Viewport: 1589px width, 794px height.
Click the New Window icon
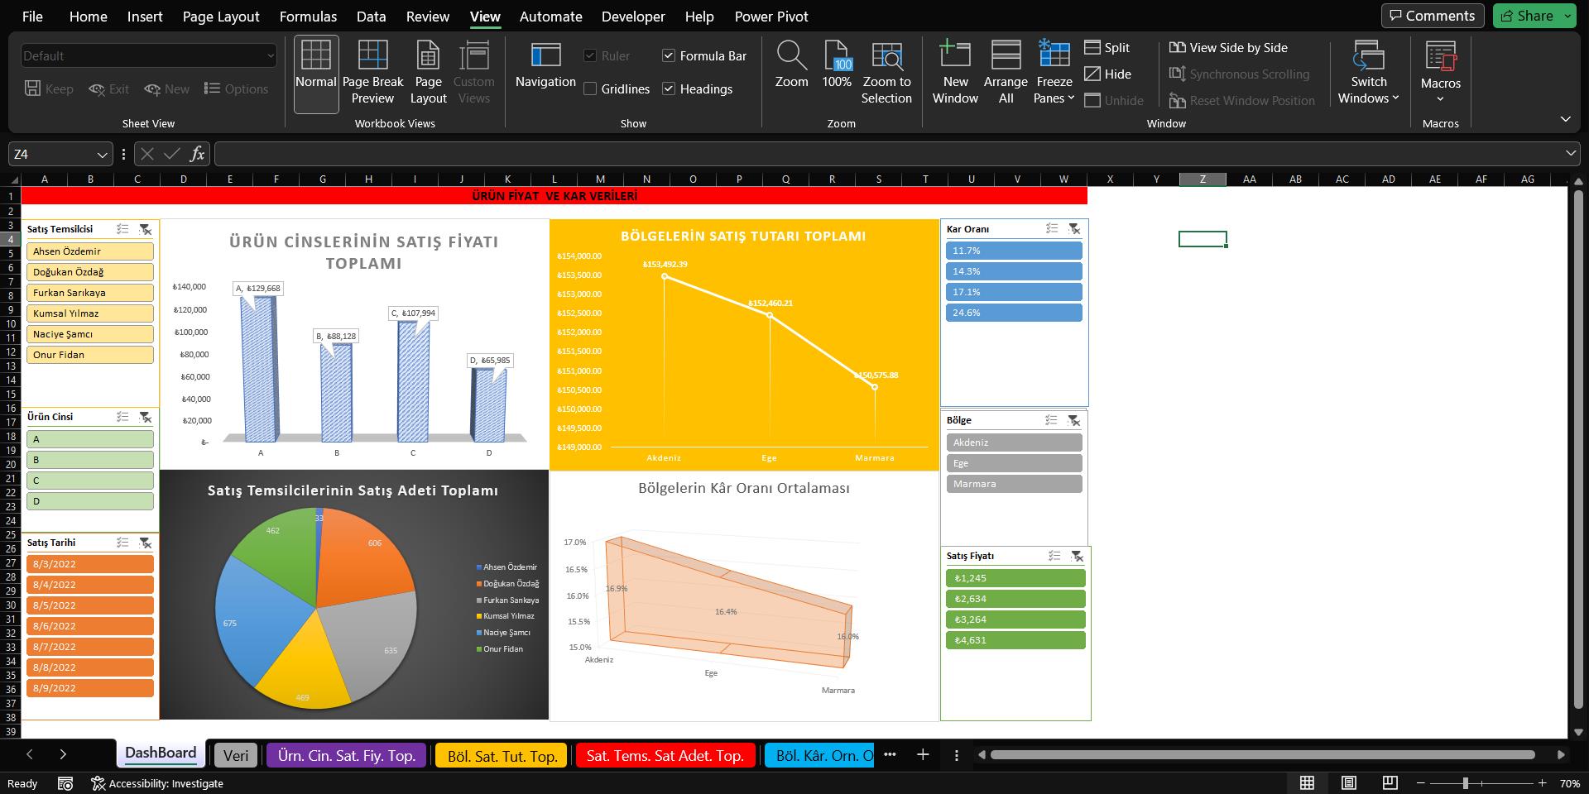955,56
